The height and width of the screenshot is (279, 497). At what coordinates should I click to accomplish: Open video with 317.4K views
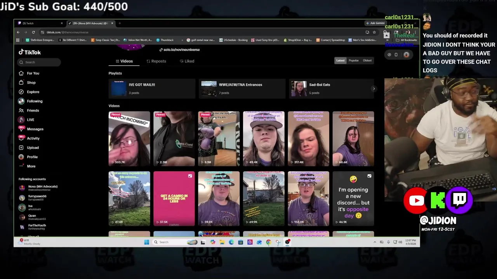[309, 138]
